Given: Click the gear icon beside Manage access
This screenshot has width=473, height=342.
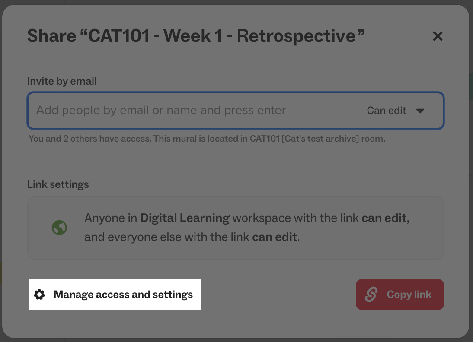Looking at the screenshot, I should [x=39, y=294].
